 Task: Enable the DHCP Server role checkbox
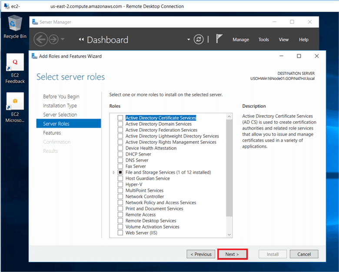[120, 154]
